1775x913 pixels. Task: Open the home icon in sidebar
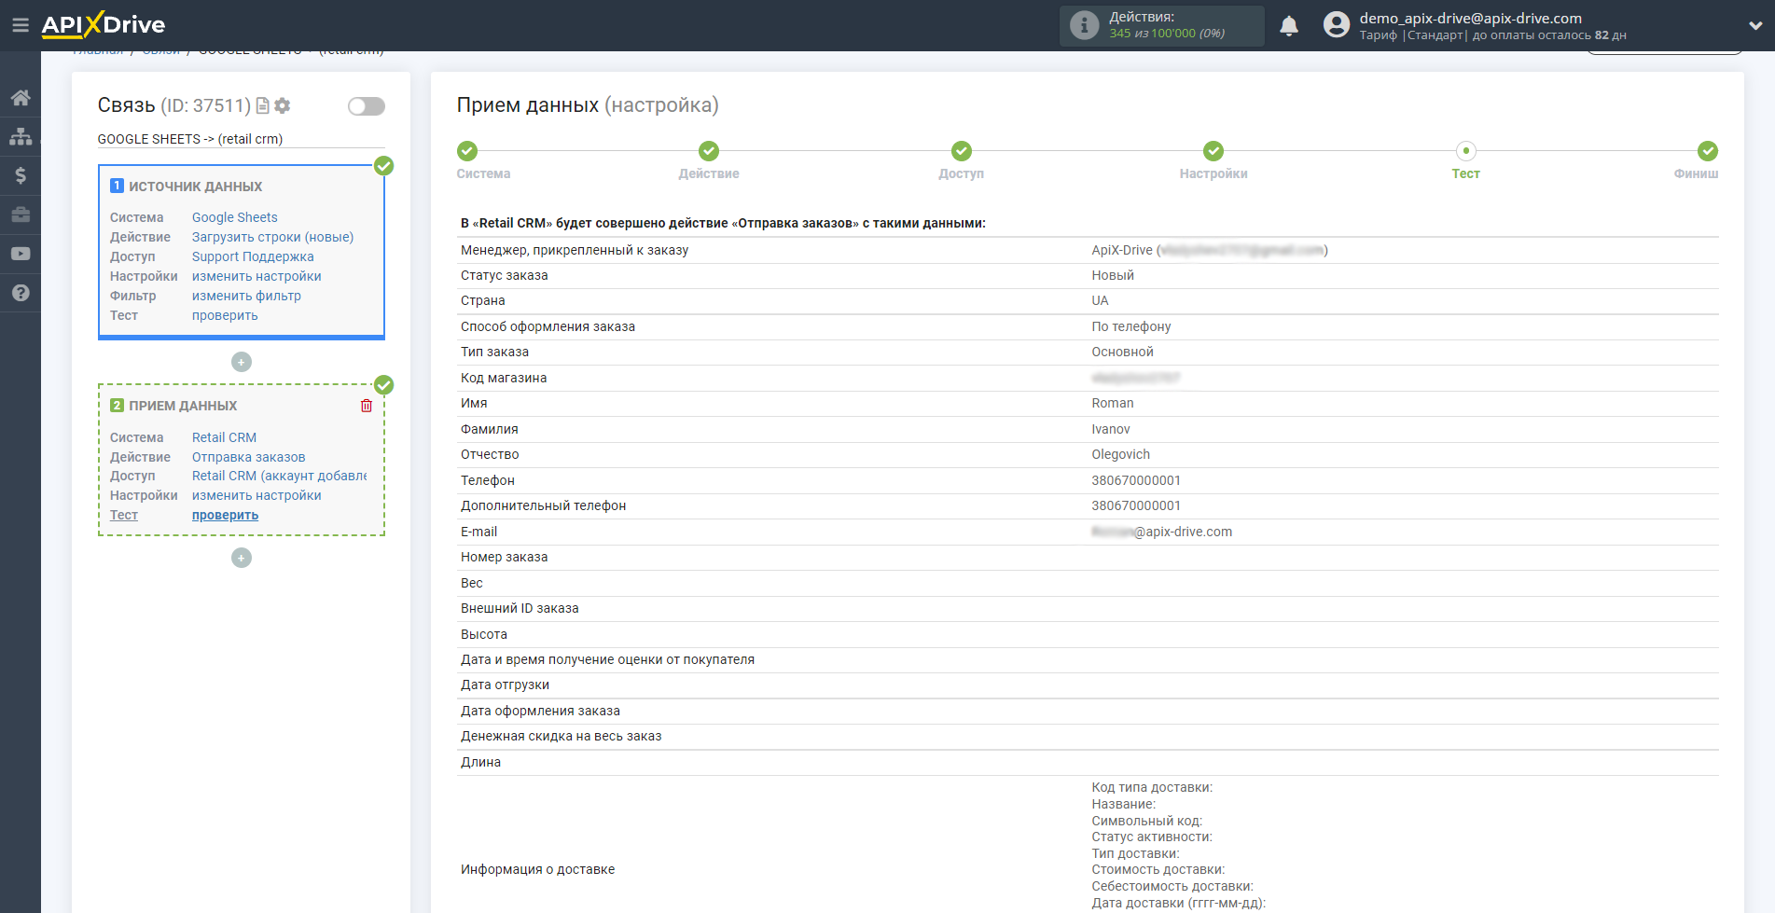pyautogui.click(x=21, y=98)
